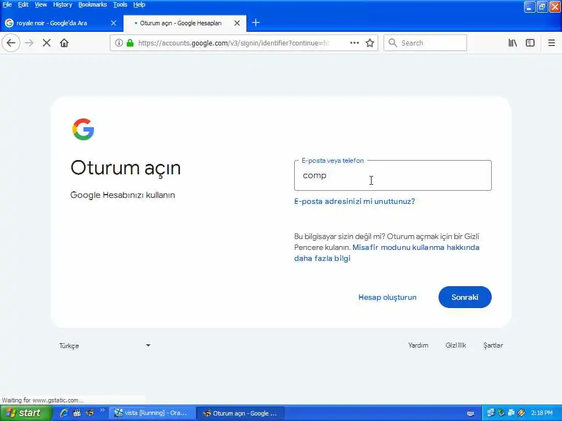Click the green secure connection padlock

click(130, 43)
